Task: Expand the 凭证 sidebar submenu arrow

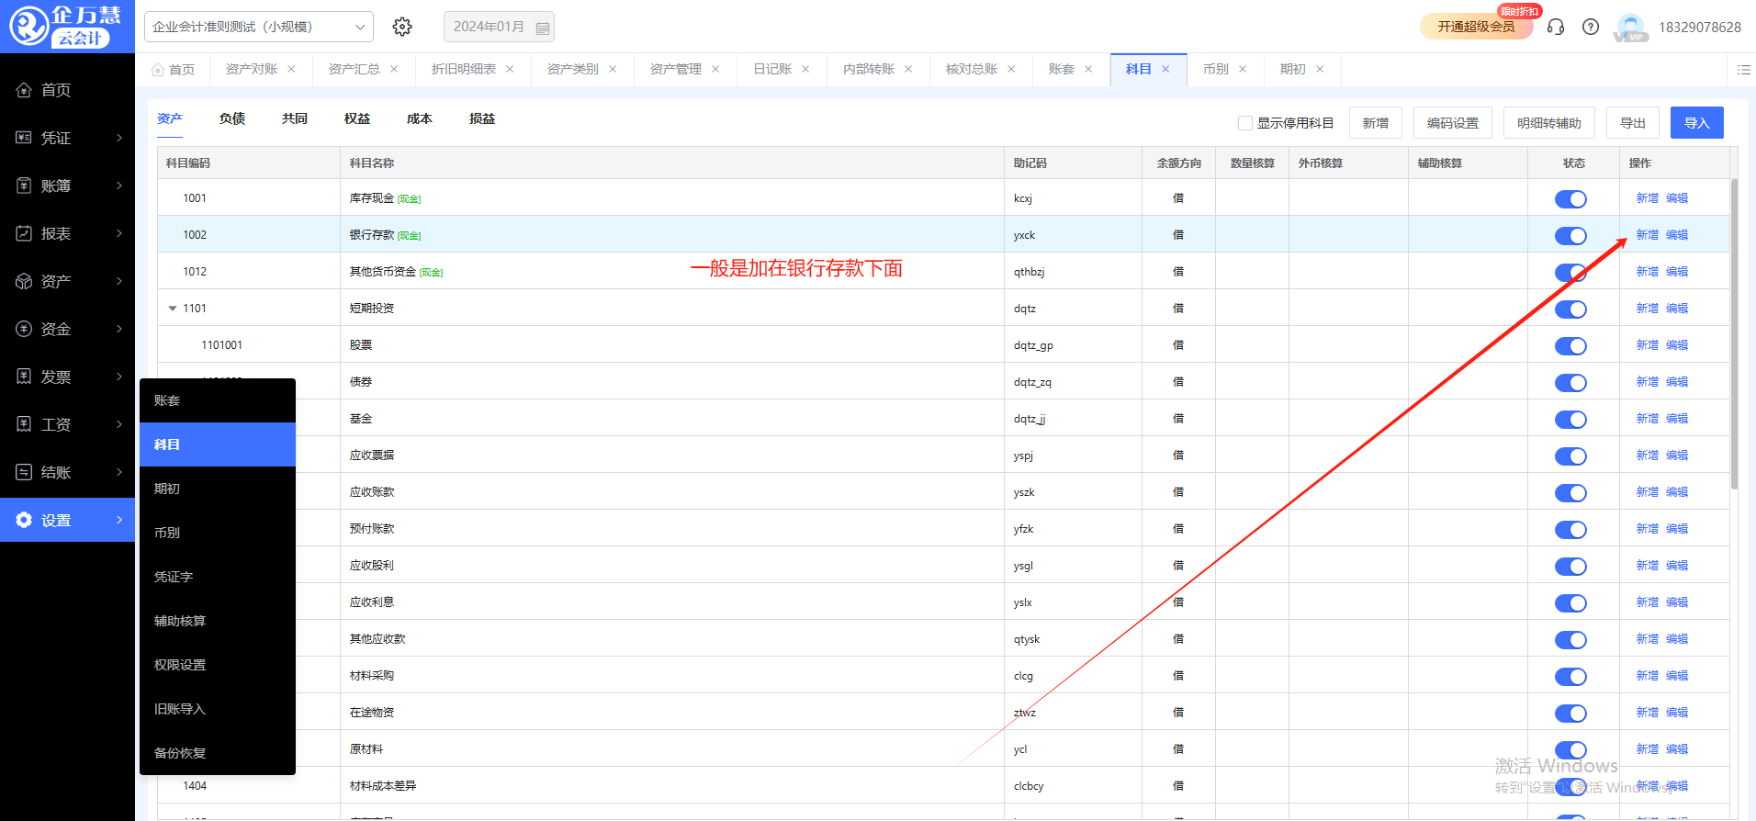Action: 119,138
